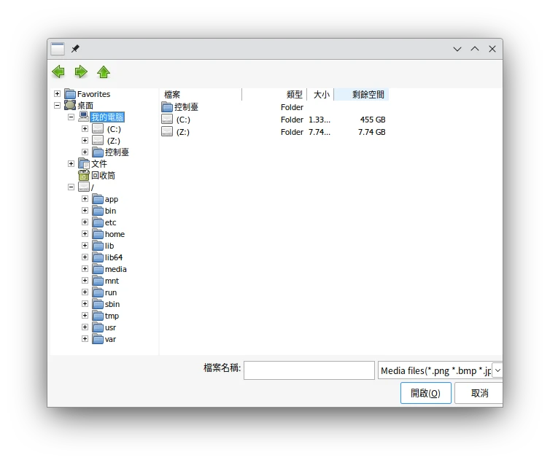Click the 取消 cancel button
The height and width of the screenshot is (463, 550).
click(479, 393)
